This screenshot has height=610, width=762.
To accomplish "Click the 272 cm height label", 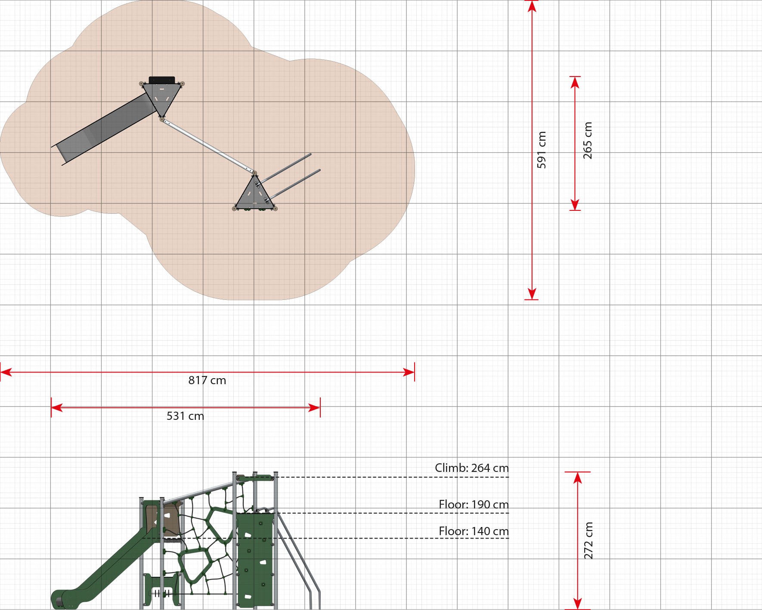I will pos(588,540).
